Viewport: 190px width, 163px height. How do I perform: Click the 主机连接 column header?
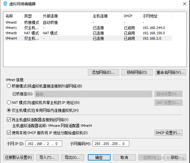point(106,16)
